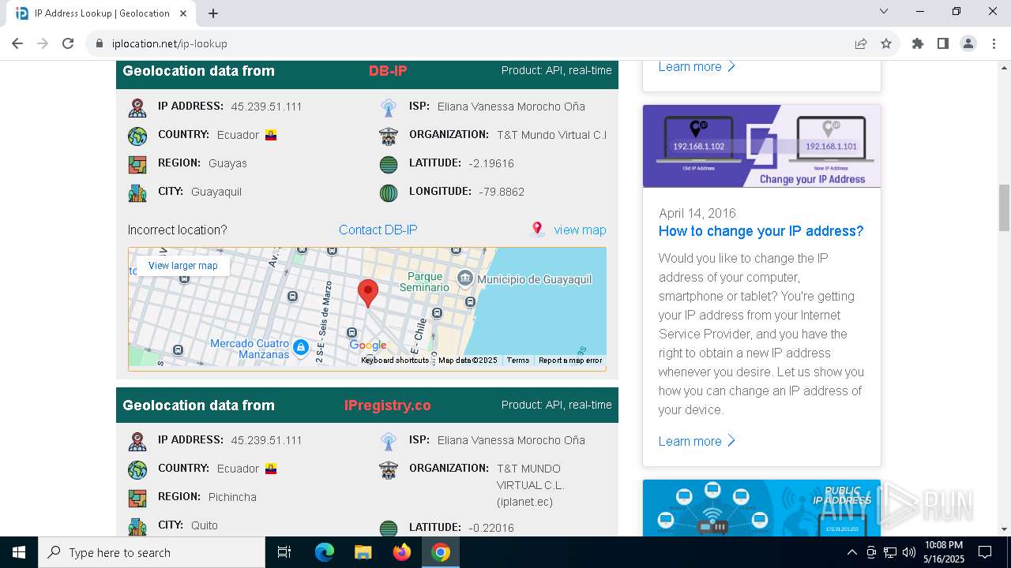Screen dimensions: 1011x568
Task: Click IPregistry organization icon
Action: pos(388,469)
